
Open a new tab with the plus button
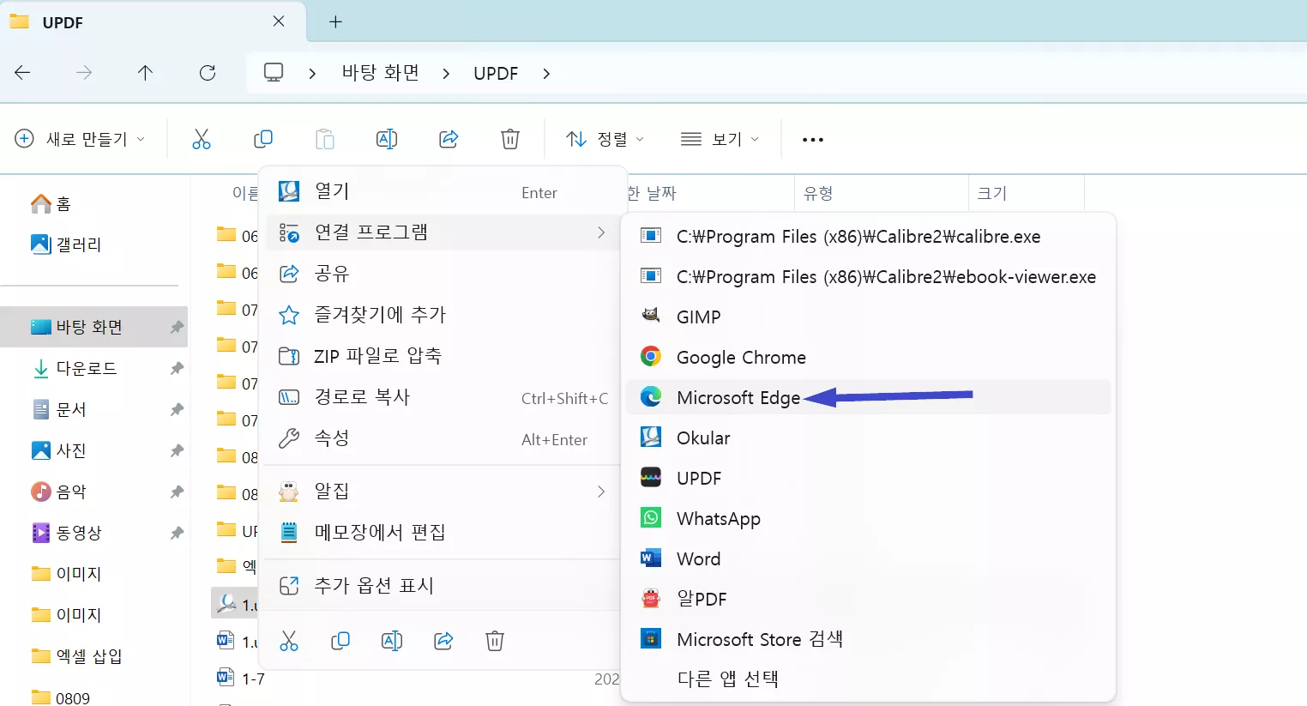pos(335,22)
